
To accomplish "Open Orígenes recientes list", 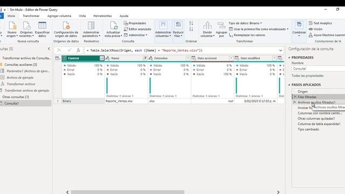I will click(26, 29).
